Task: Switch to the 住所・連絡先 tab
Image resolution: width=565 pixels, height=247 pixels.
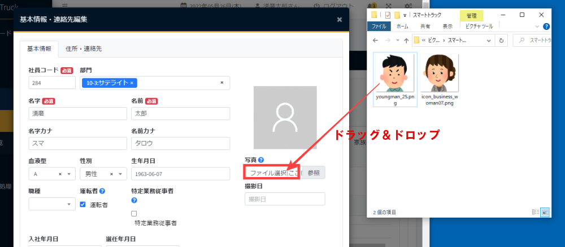Action: tap(83, 49)
